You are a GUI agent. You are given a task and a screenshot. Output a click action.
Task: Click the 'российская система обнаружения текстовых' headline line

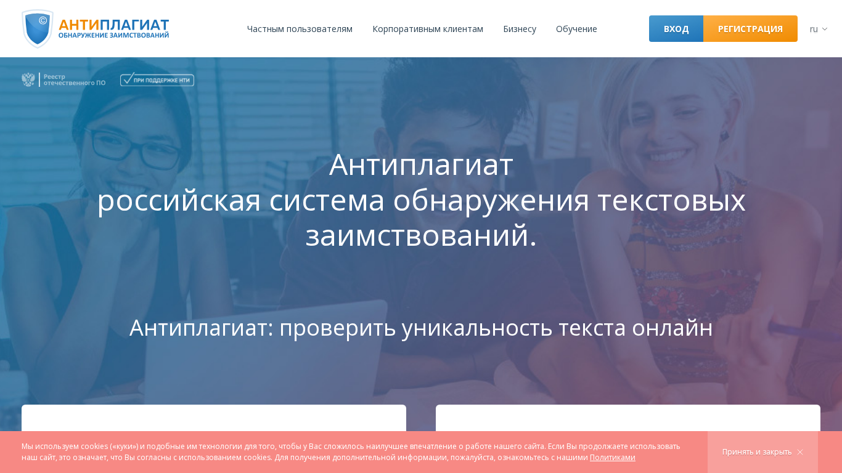[x=421, y=201]
